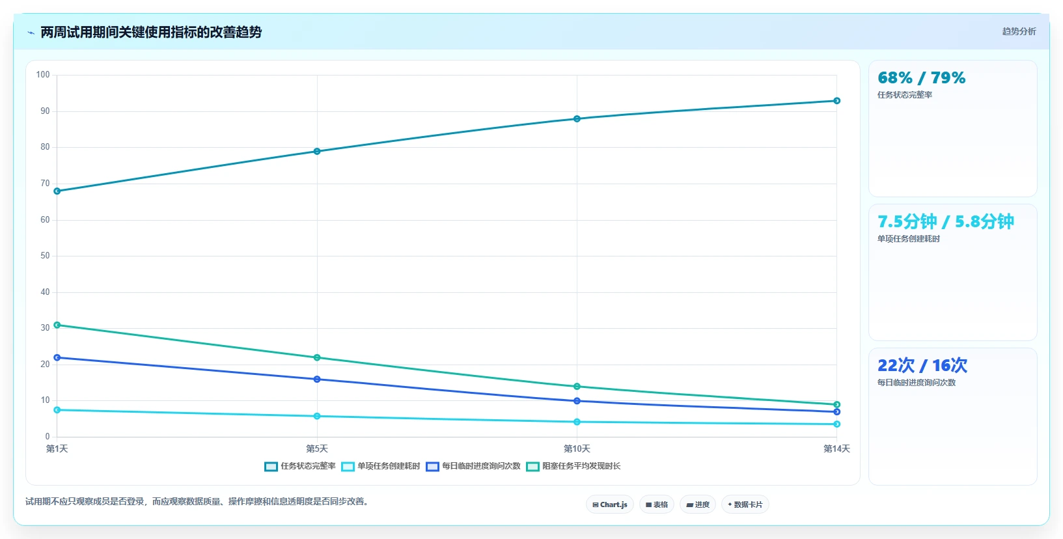Click the 趋势分析 label in the header
Screen dimensions: 1063x539
click(x=1019, y=31)
